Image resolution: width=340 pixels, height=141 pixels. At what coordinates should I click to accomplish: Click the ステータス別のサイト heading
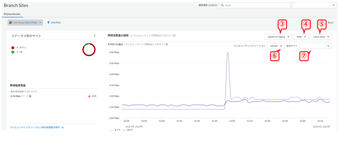[x=26, y=36]
